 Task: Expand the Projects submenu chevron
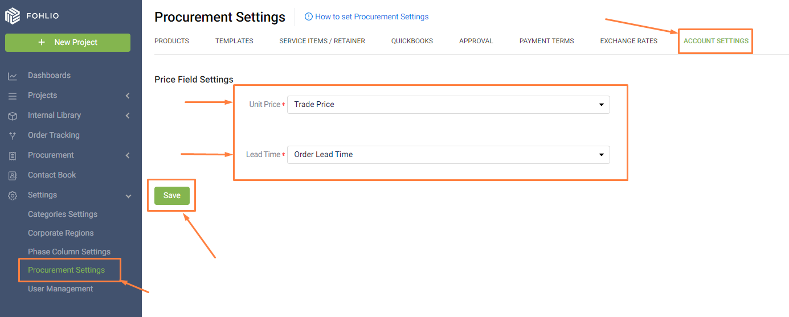[128, 96]
